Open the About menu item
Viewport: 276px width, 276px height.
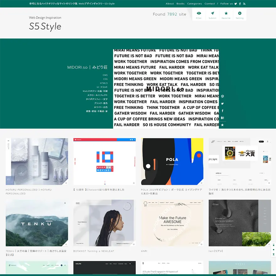pos(170,4)
